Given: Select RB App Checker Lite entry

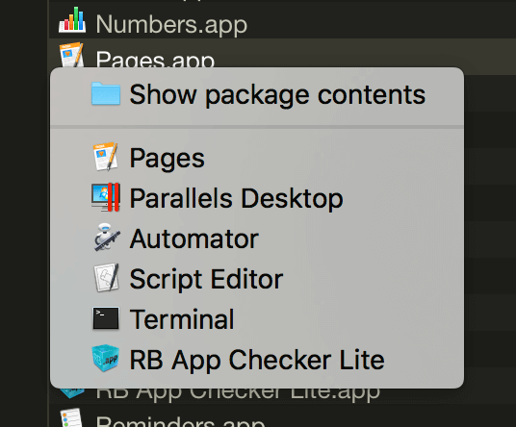Looking at the screenshot, I should point(257,360).
